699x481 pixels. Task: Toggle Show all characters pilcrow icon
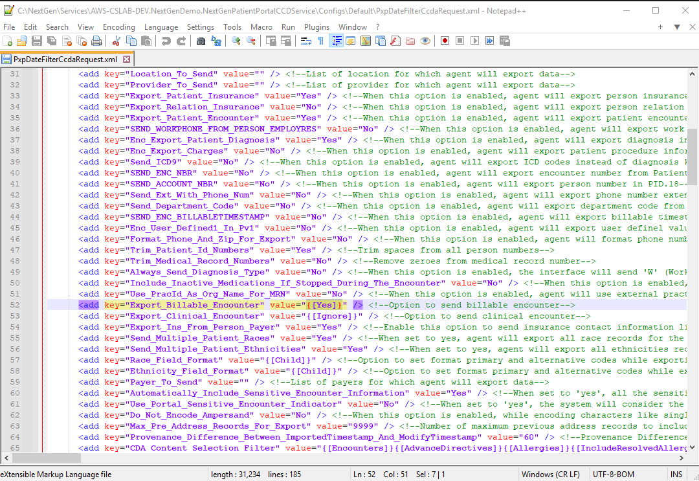click(320, 41)
